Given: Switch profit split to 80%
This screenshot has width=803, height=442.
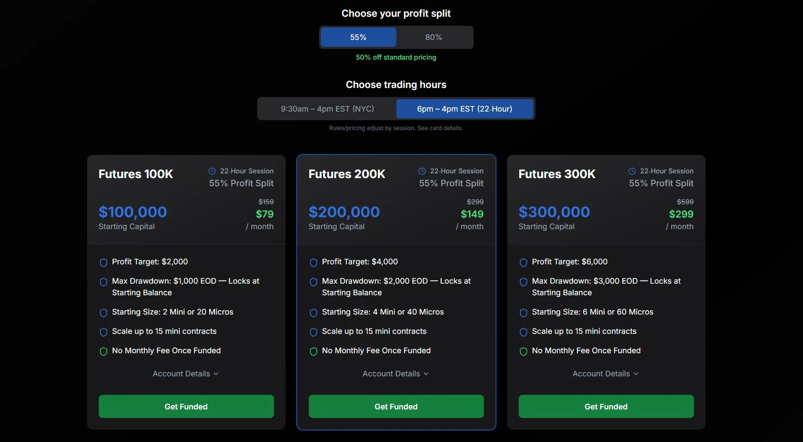Looking at the screenshot, I should (434, 37).
